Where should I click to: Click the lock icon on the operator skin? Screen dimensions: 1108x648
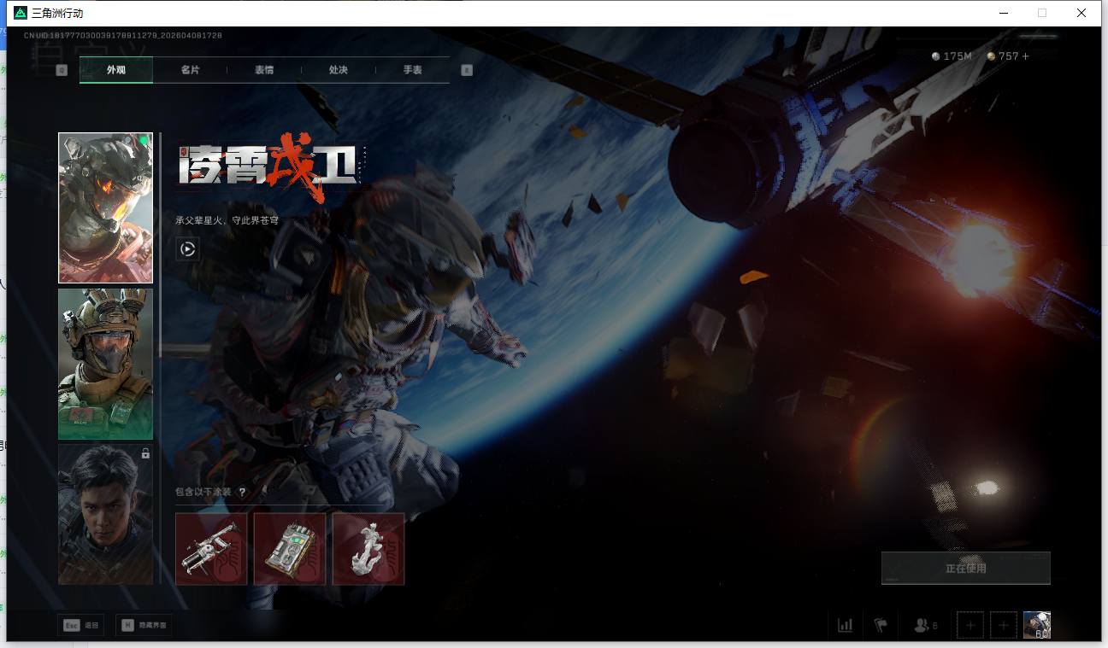[145, 453]
